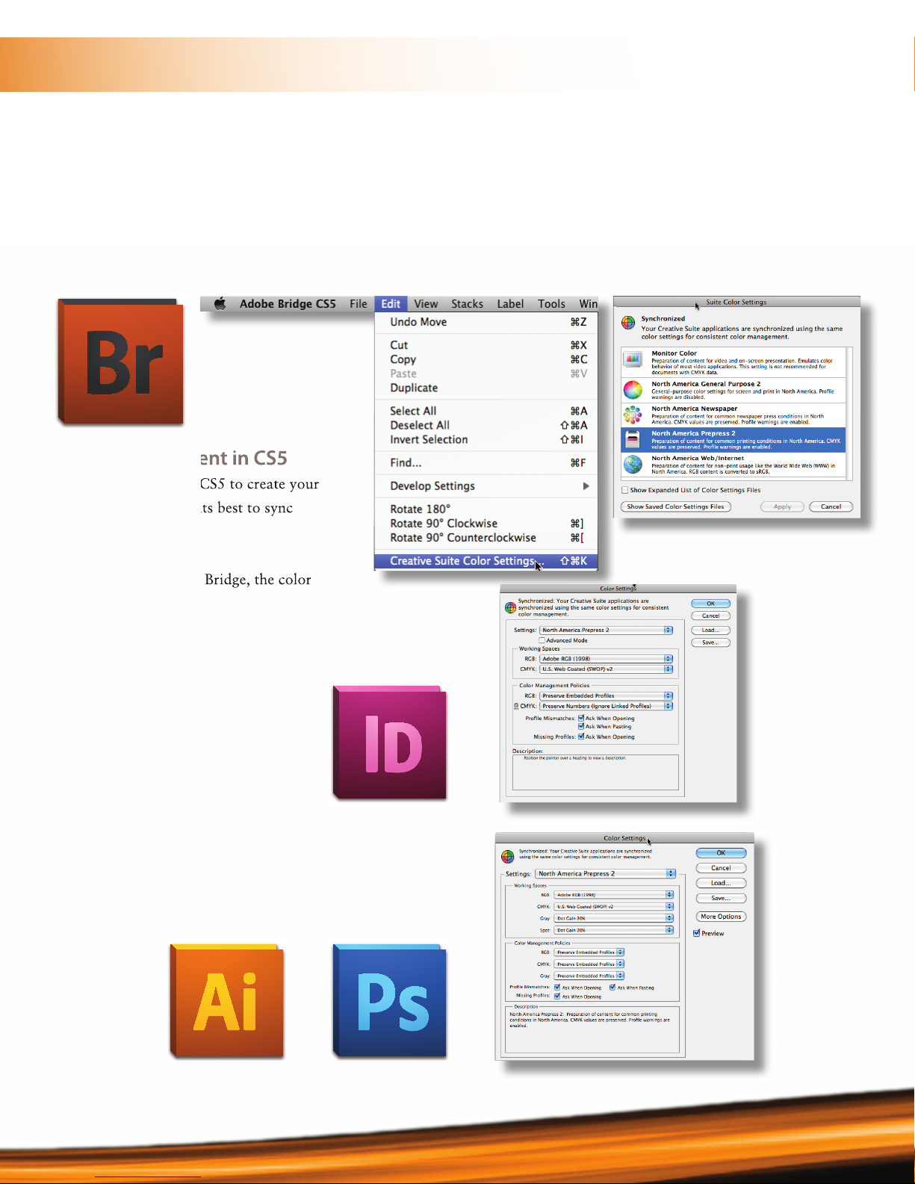Image resolution: width=915 pixels, height=1184 pixels.
Task: Open Settings dropdown in Advanced Mode dialog
Action: (x=606, y=630)
